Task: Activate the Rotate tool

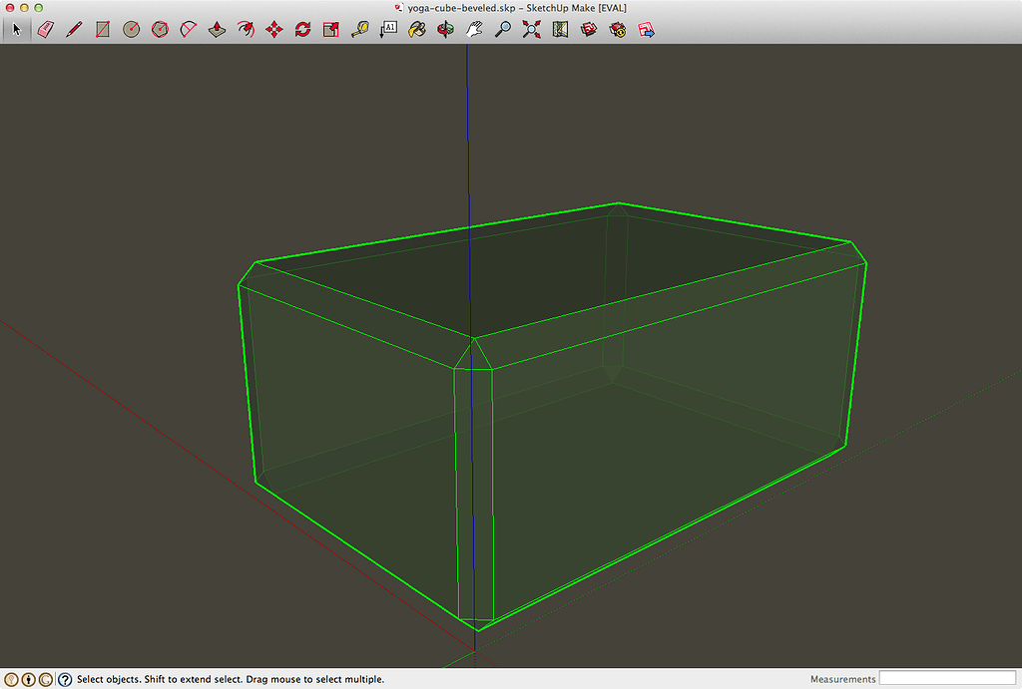Action: pyautogui.click(x=301, y=29)
